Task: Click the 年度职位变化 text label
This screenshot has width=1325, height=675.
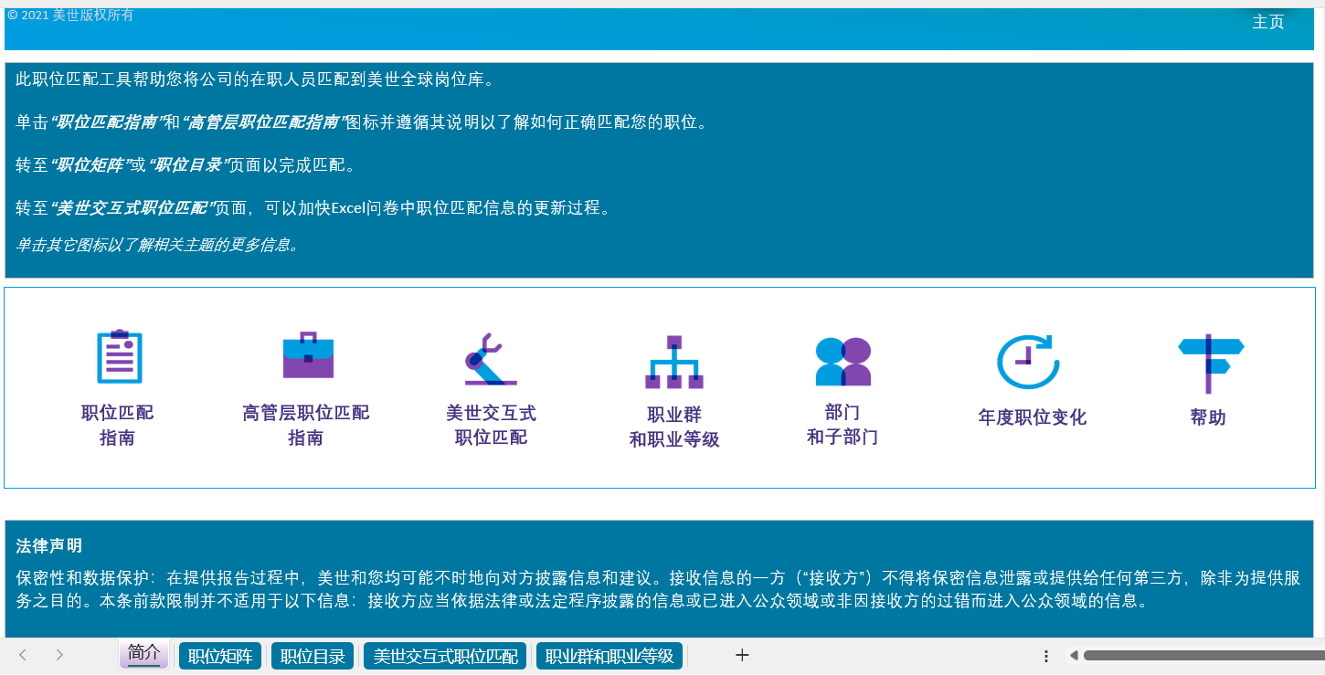Action: click(x=1032, y=417)
